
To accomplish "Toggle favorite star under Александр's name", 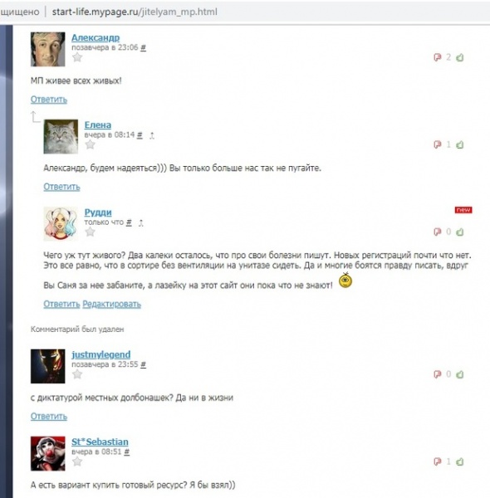I will coord(77,57).
